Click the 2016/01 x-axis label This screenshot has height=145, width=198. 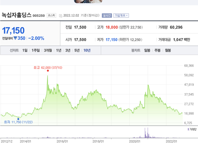click(62, 141)
